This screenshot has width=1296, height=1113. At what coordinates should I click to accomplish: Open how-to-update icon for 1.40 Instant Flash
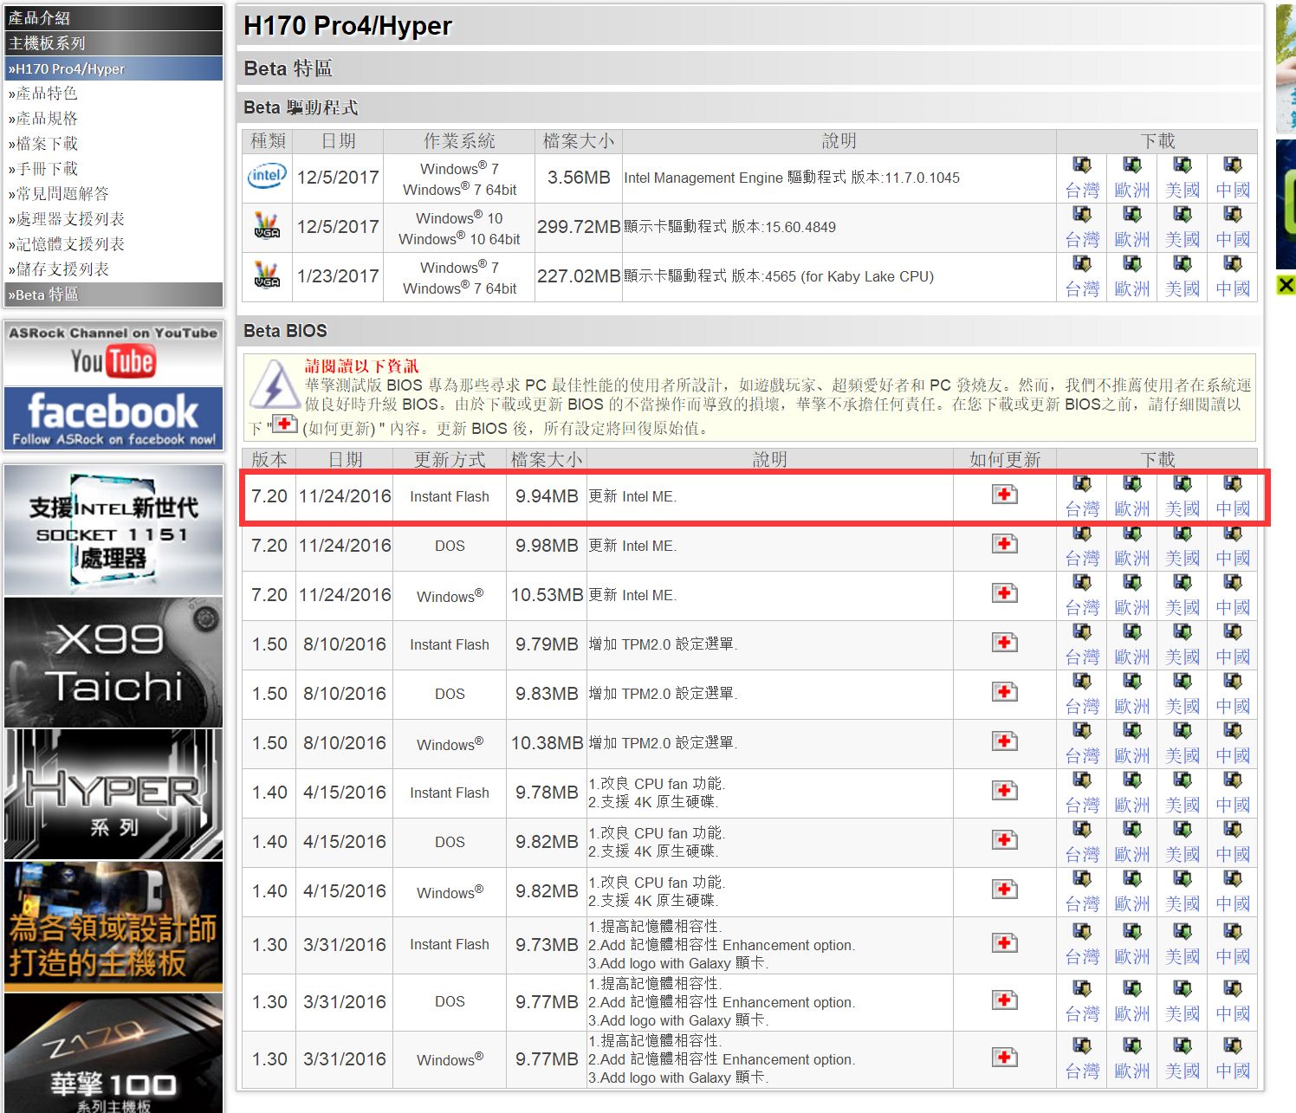point(1005,791)
